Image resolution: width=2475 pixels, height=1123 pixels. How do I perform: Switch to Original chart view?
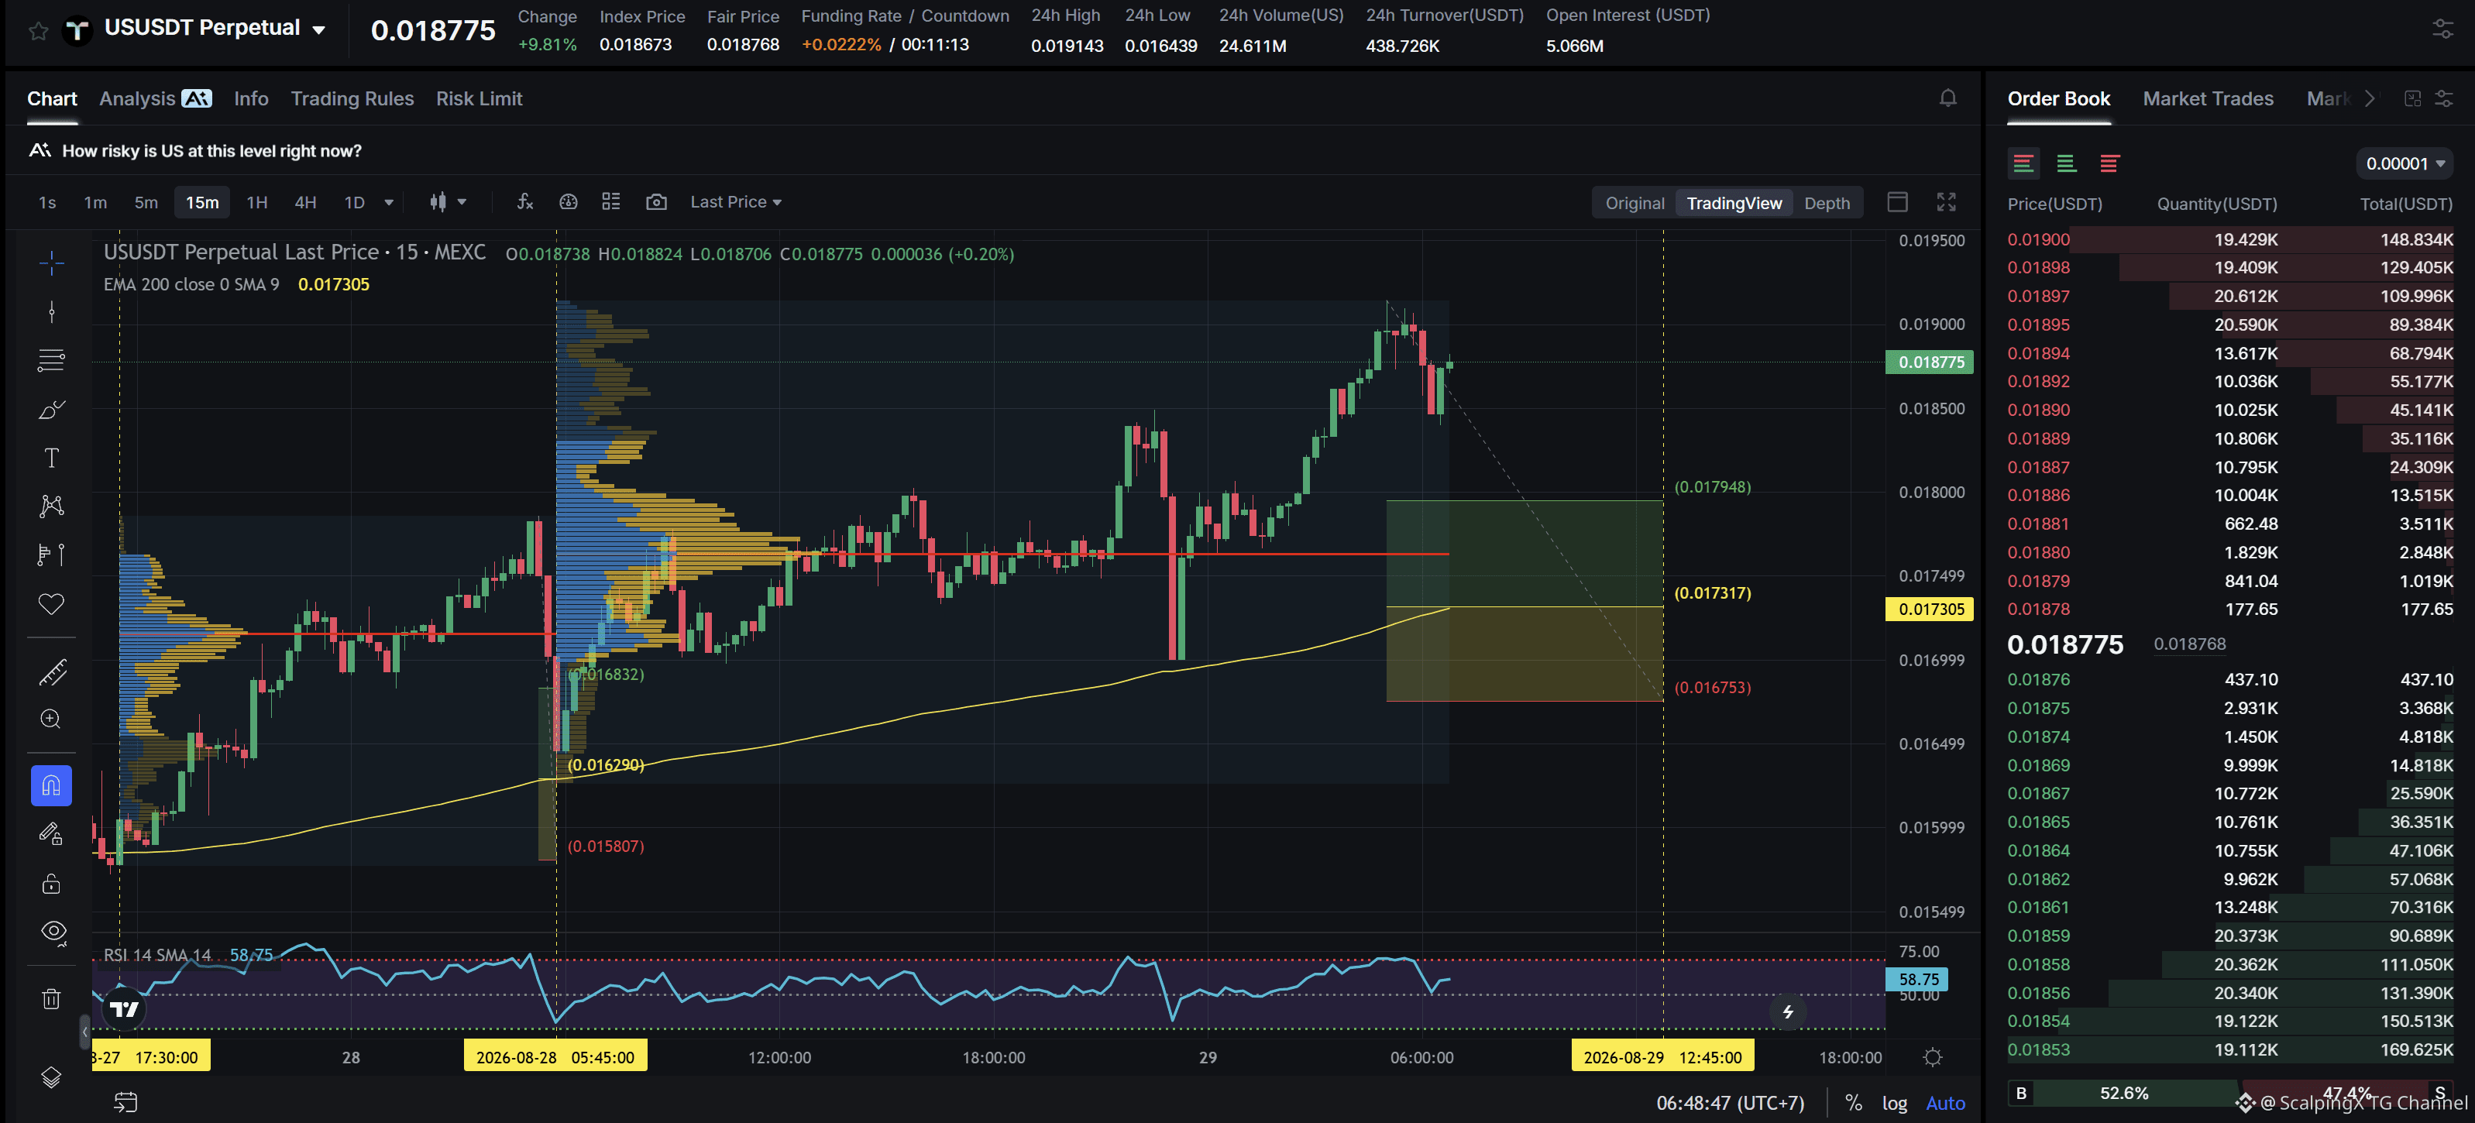click(x=1635, y=203)
